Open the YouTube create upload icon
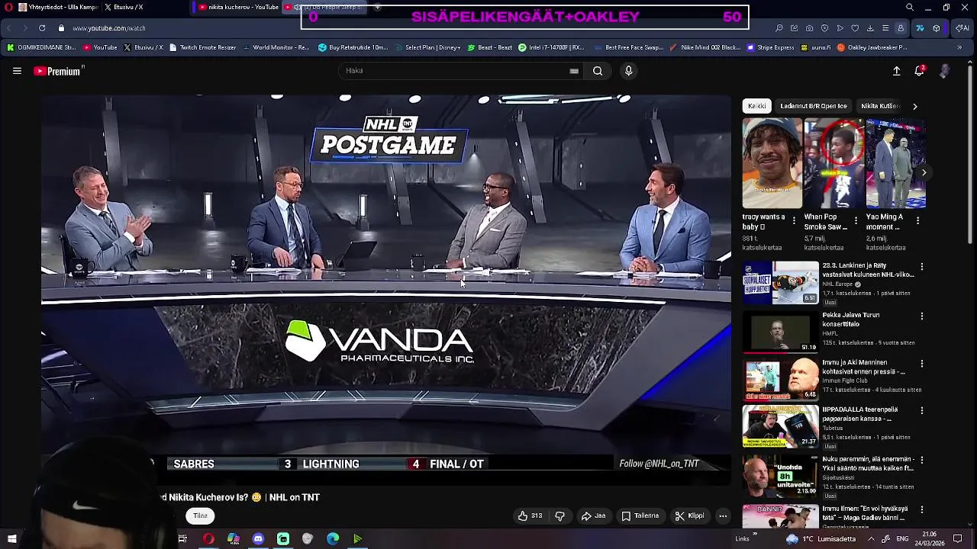Screen dimensions: 977x549 897,71
